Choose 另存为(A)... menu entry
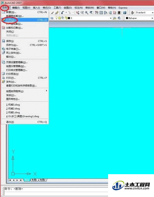This screenshot has width=154, height=197. pyautogui.click(x=25, y=45)
